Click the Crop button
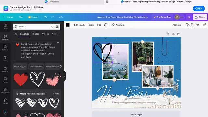Image resolution: width=208 pixels, height=117 pixels. point(91,25)
